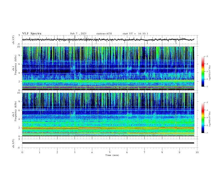This screenshot has height=171, width=222.
Task: Click the "ch.1(V)" axis label
Action: tap(13, 40)
